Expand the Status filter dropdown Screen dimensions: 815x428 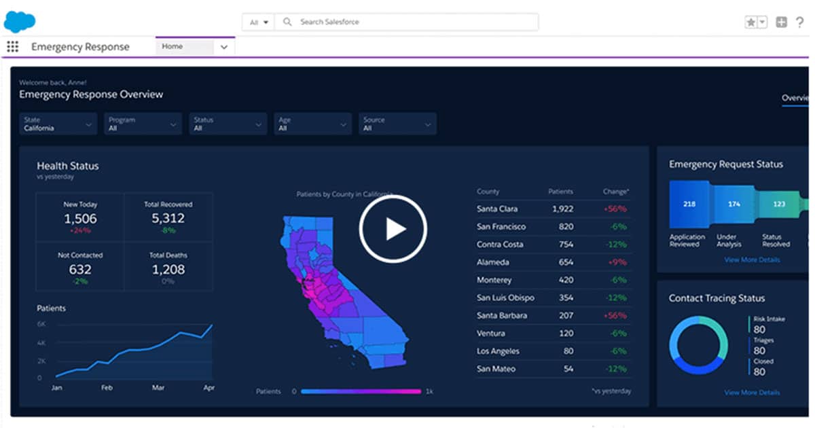tap(228, 124)
